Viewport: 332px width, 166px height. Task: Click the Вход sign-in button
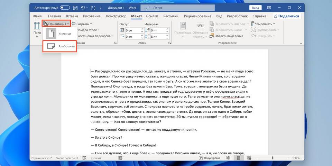point(255,8)
